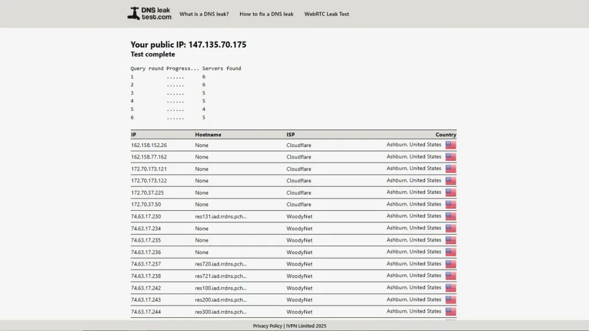589x331 pixels.
Task: Click the flag beside 74.63.17.242
Action: pos(450,288)
